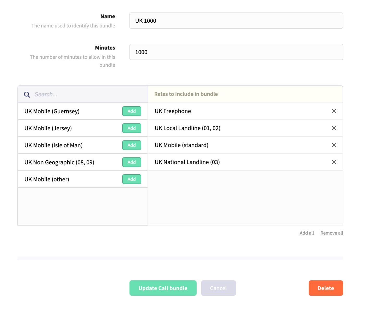The image size is (365, 311).
Task: Delete this call bundle
Action: [x=326, y=288]
